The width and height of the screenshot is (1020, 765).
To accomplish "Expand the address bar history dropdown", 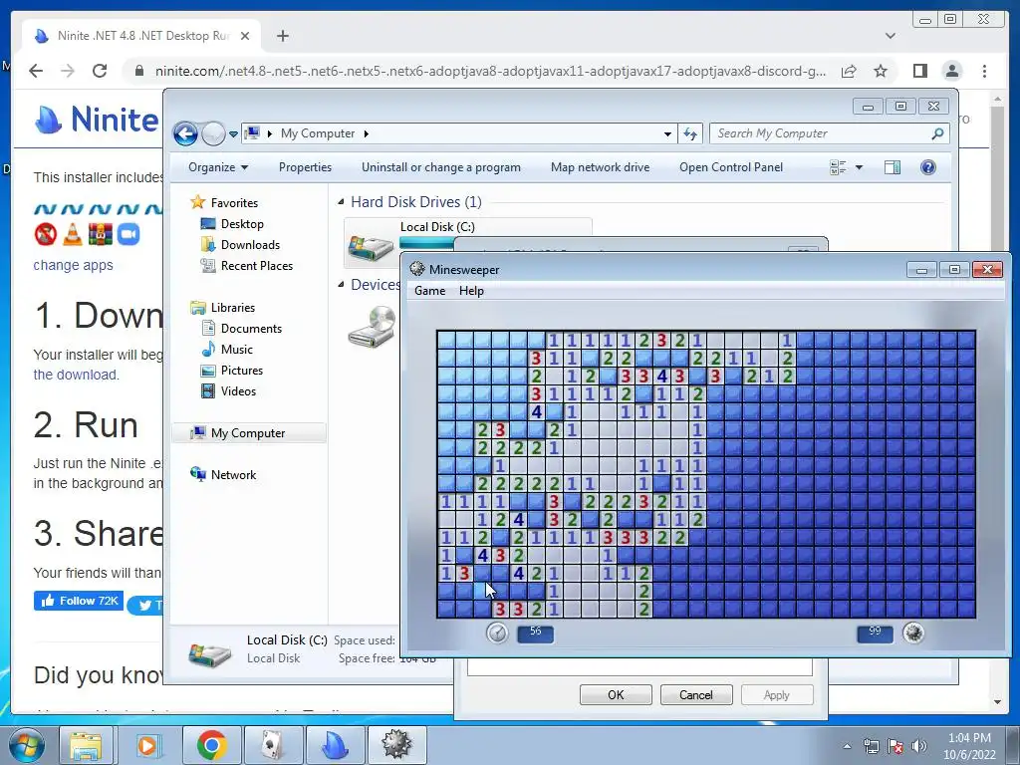I will click(667, 134).
